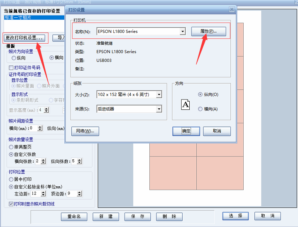Click the 网络(W) button
298x227 pixels.
pos(85,131)
